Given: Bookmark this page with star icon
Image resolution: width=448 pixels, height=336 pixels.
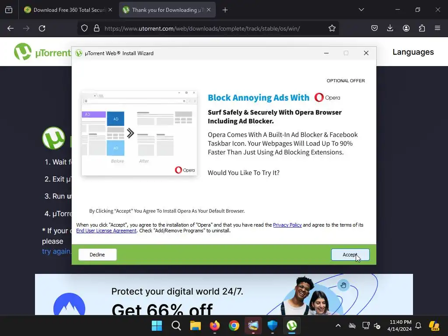Looking at the screenshot, I should 332,28.
